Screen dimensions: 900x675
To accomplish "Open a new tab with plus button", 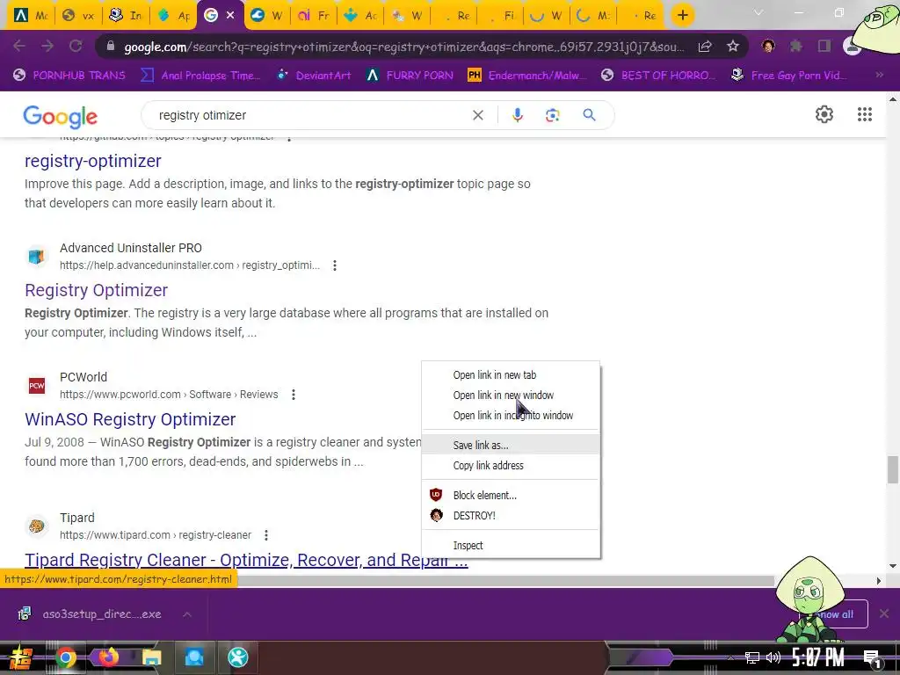I will (x=682, y=16).
